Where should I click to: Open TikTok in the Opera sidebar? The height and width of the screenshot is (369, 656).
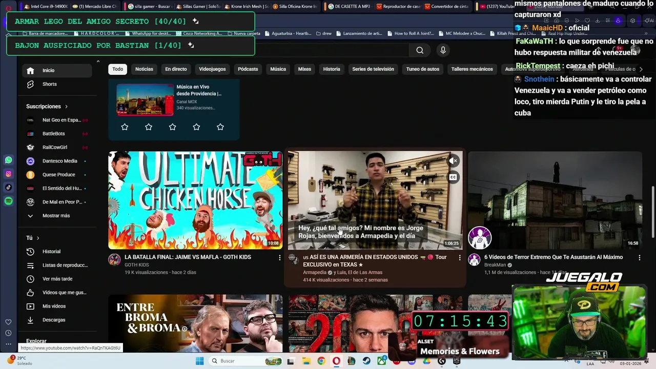[x=8, y=188]
